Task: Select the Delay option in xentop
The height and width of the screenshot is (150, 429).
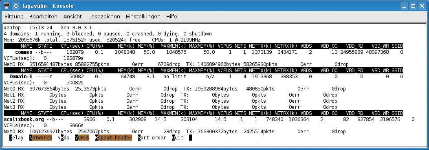Action: coord(16,138)
